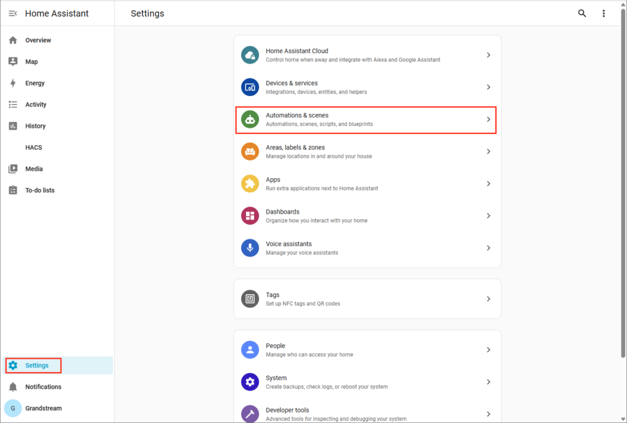Open the Voice assistants title link
Viewport: 627px width, 423px height.
click(288, 244)
